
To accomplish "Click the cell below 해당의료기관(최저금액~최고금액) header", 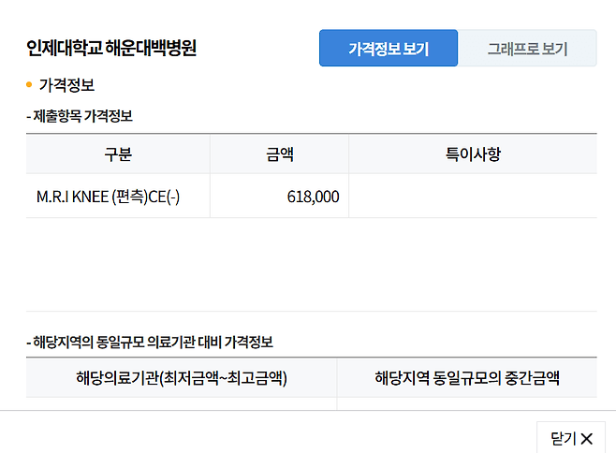I will (x=182, y=403).
